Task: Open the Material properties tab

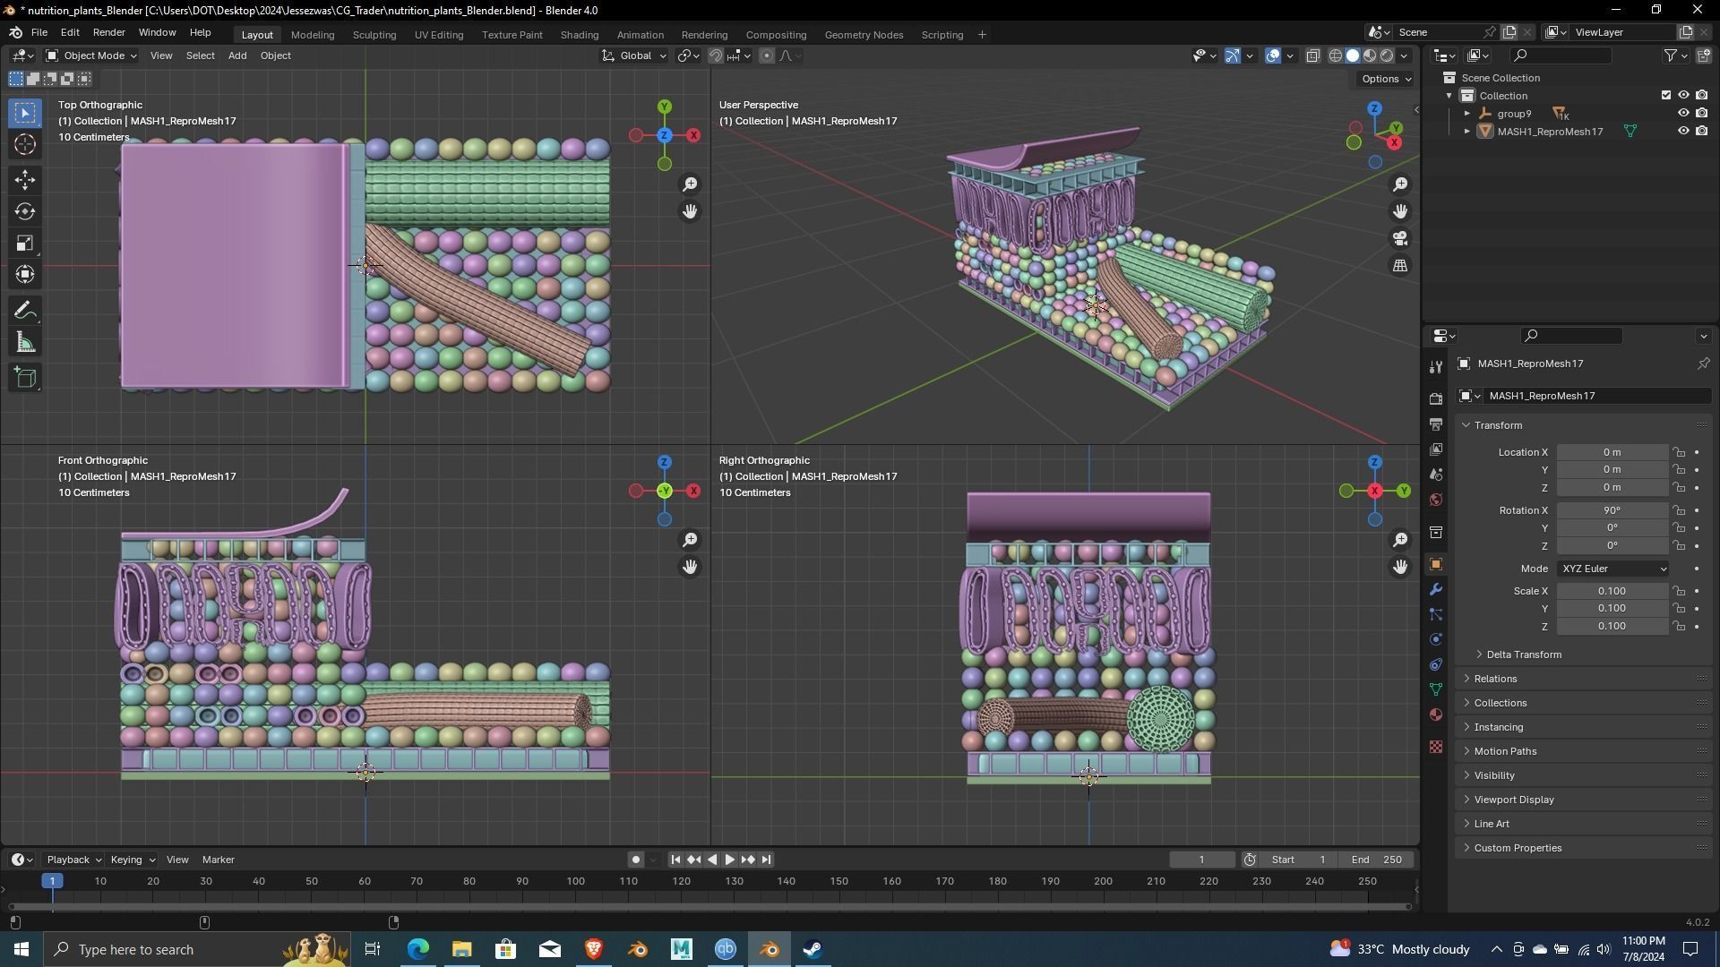Action: [1436, 715]
